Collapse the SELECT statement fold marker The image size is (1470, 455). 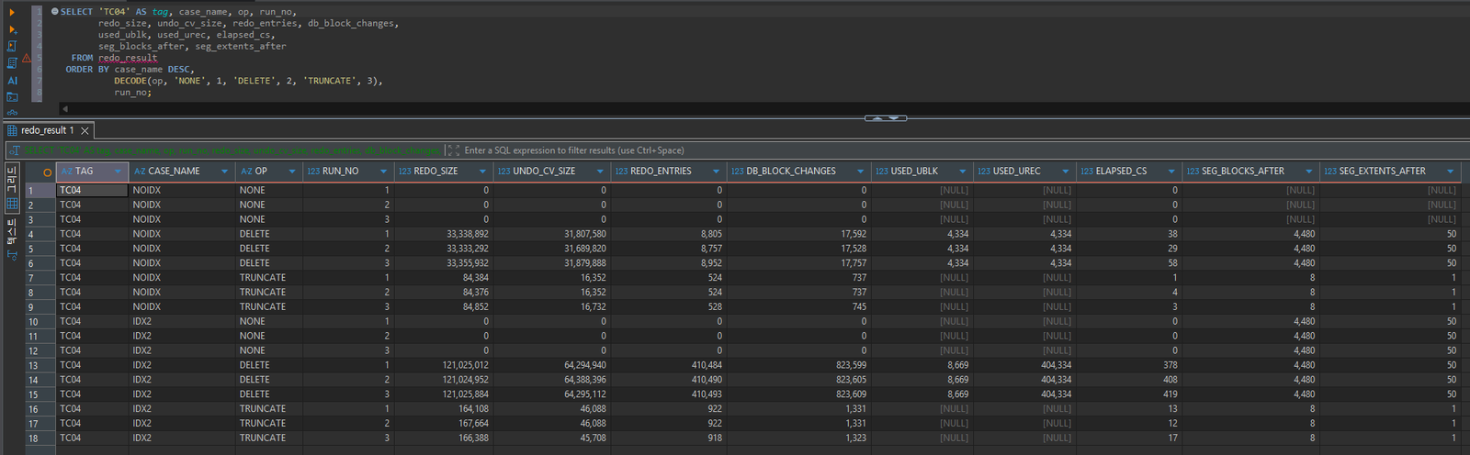point(54,12)
